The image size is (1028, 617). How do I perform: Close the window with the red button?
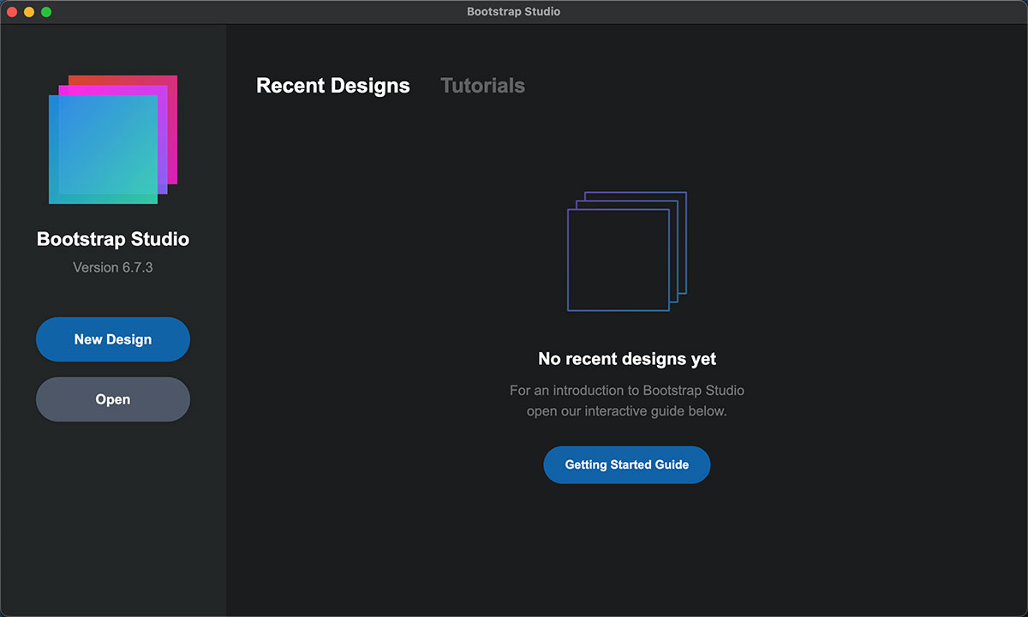(12, 12)
